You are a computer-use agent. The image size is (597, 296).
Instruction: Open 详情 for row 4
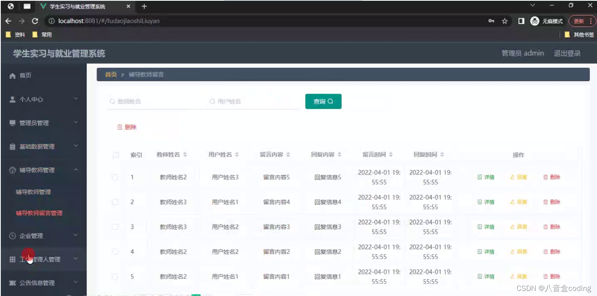click(486, 252)
